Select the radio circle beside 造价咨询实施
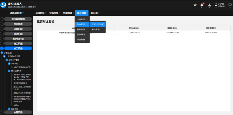The image size is (233, 115). [2, 19]
